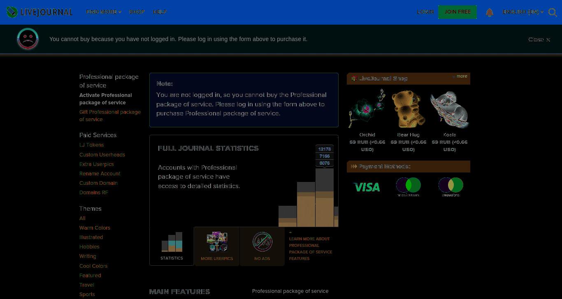
Task: Select the Travel theme category
Action: pyautogui.click(x=87, y=285)
